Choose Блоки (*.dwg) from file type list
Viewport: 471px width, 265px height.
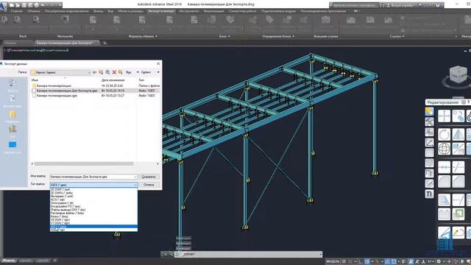[x=93, y=216]
